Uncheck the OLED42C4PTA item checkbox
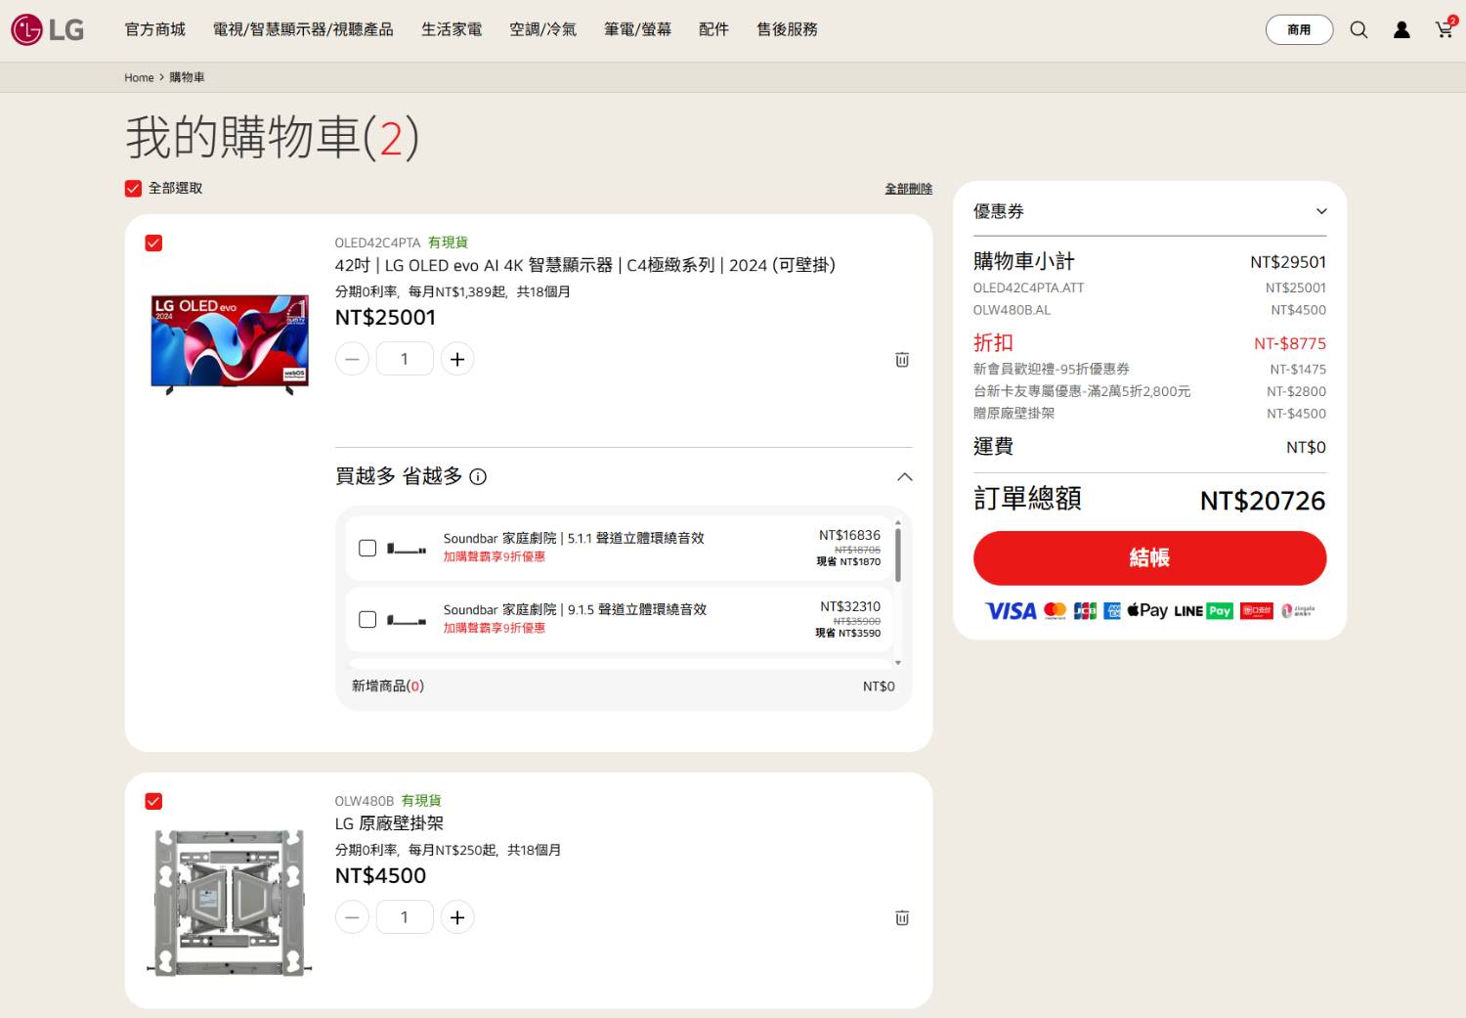Screen dimensions: 1466x1018 click(153, 243)
